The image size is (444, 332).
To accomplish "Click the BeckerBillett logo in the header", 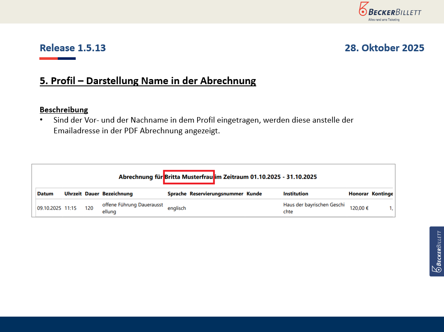I will pos(389,11).
